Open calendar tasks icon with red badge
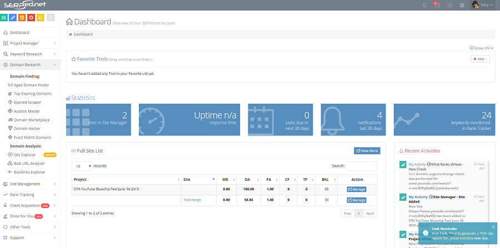500x248 pixels. [437, 5]
